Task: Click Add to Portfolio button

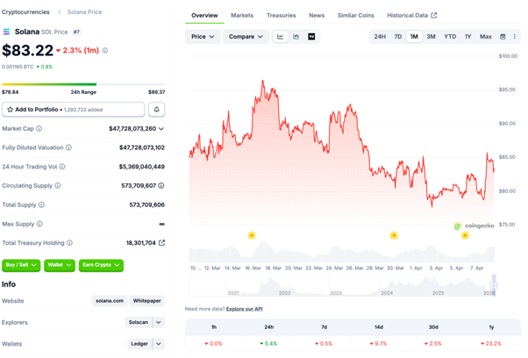Action: [74, 110]
